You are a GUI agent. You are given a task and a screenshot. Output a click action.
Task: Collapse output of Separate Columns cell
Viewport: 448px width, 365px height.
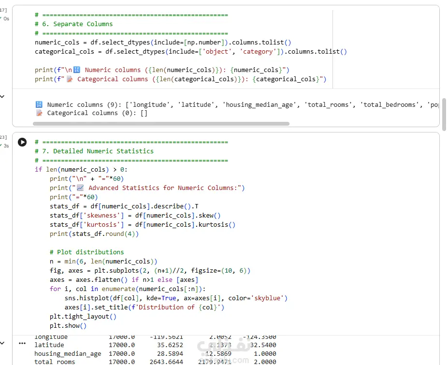[2, 97]
